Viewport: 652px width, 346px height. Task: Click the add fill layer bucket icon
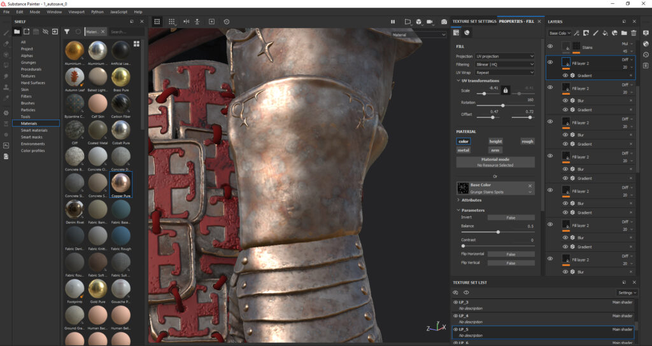click(605, 32)
